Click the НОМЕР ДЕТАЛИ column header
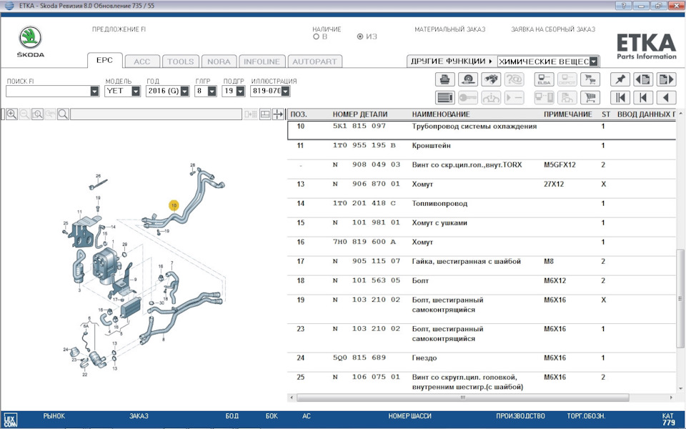Image resolution: width=686 pixels, height=429 pixels. (x=360, y=114)
